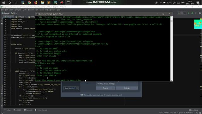Viewport: 202px width, 114px height.
Task: Click the green Run button in PyCharm
Action: coord(189,13)
